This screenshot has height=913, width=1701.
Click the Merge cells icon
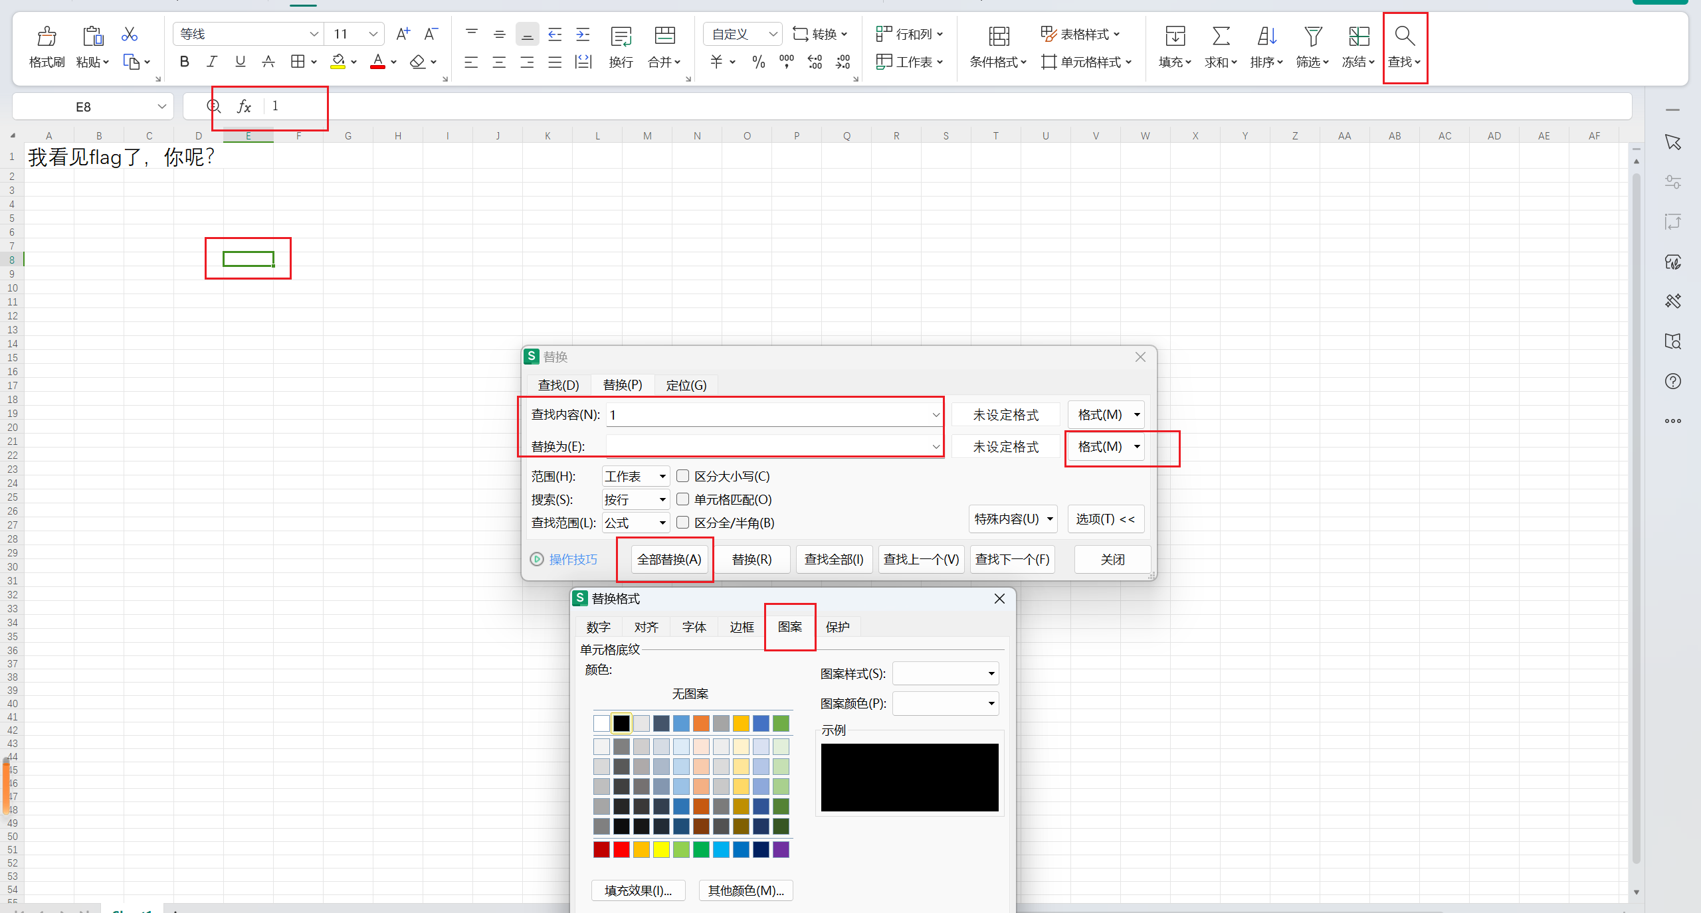(664, 35)
